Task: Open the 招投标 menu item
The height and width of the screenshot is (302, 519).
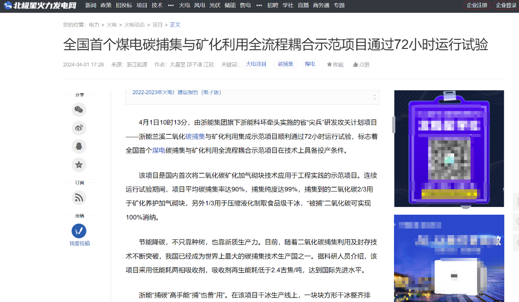Action: pos(124,6)
